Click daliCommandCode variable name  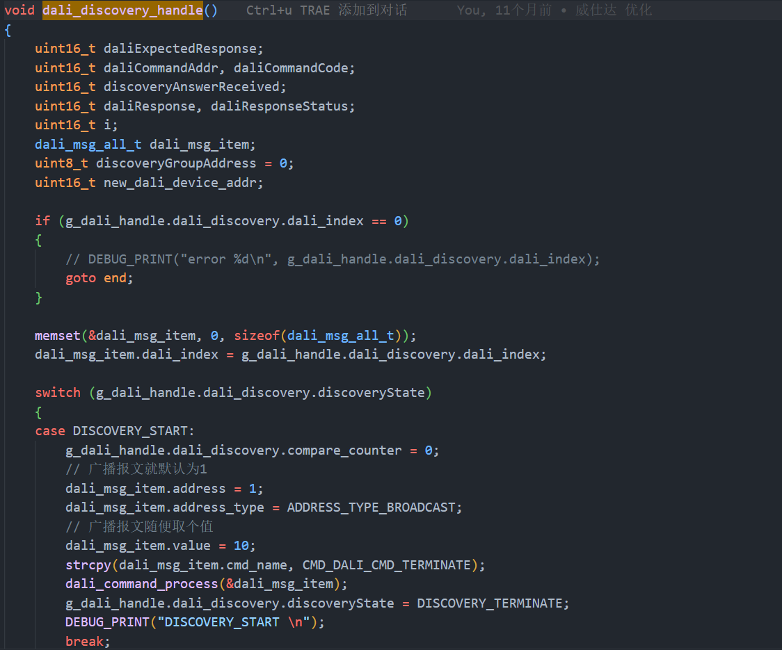[x=292, y=68]
